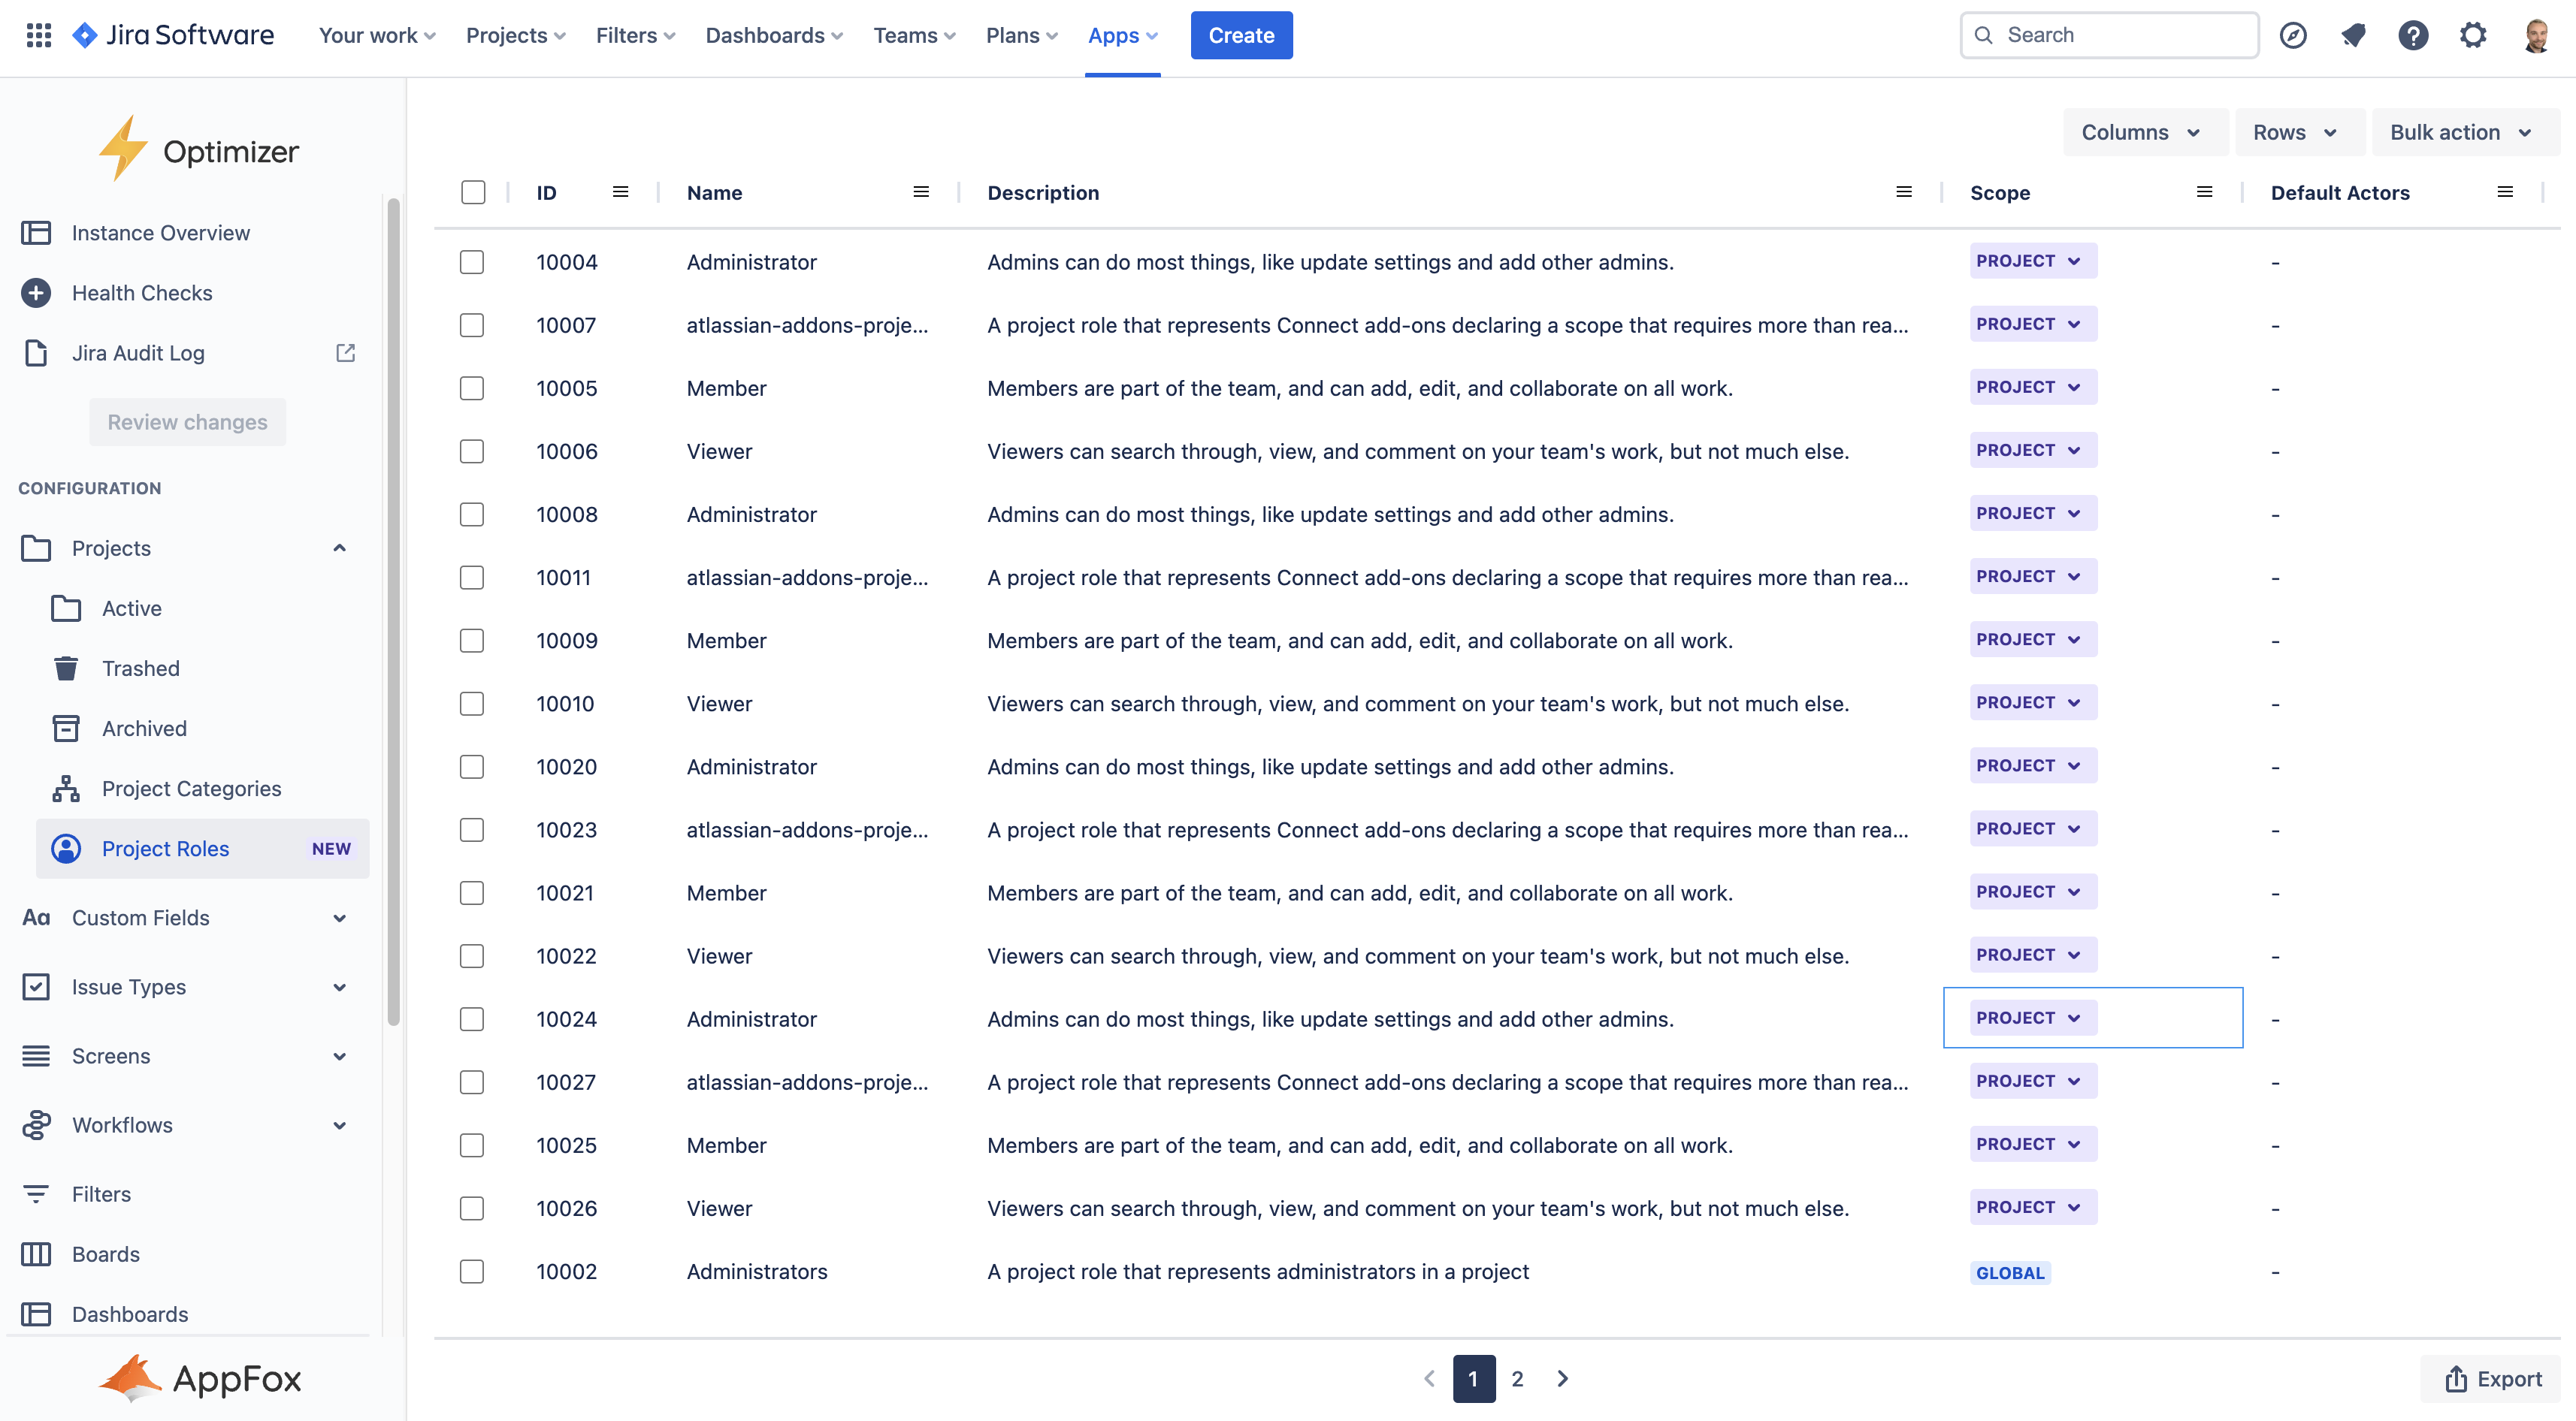Check the row for Administrators role 10002

coord(472,1271)
